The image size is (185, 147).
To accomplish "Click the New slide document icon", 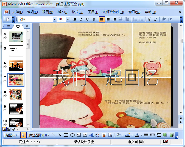I will [x=8, y=19].
